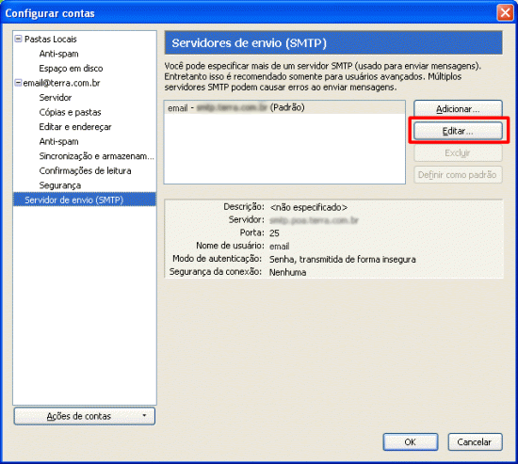Select Editar e endereçar item
Viewport: 518px width, 464px height.
tap(75, 127)
